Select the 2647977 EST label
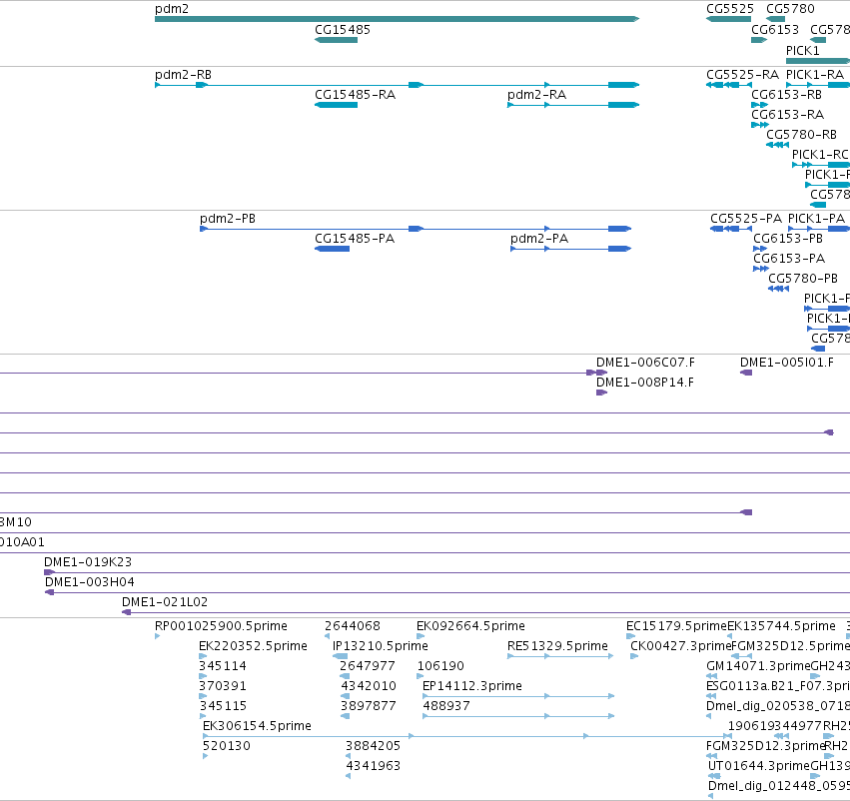This screenshot has width=850, height=801. [x=368, y=666]
